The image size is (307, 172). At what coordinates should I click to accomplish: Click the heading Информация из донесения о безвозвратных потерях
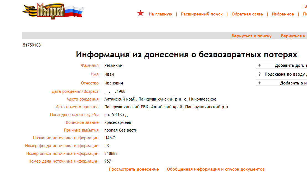(187, 55)
